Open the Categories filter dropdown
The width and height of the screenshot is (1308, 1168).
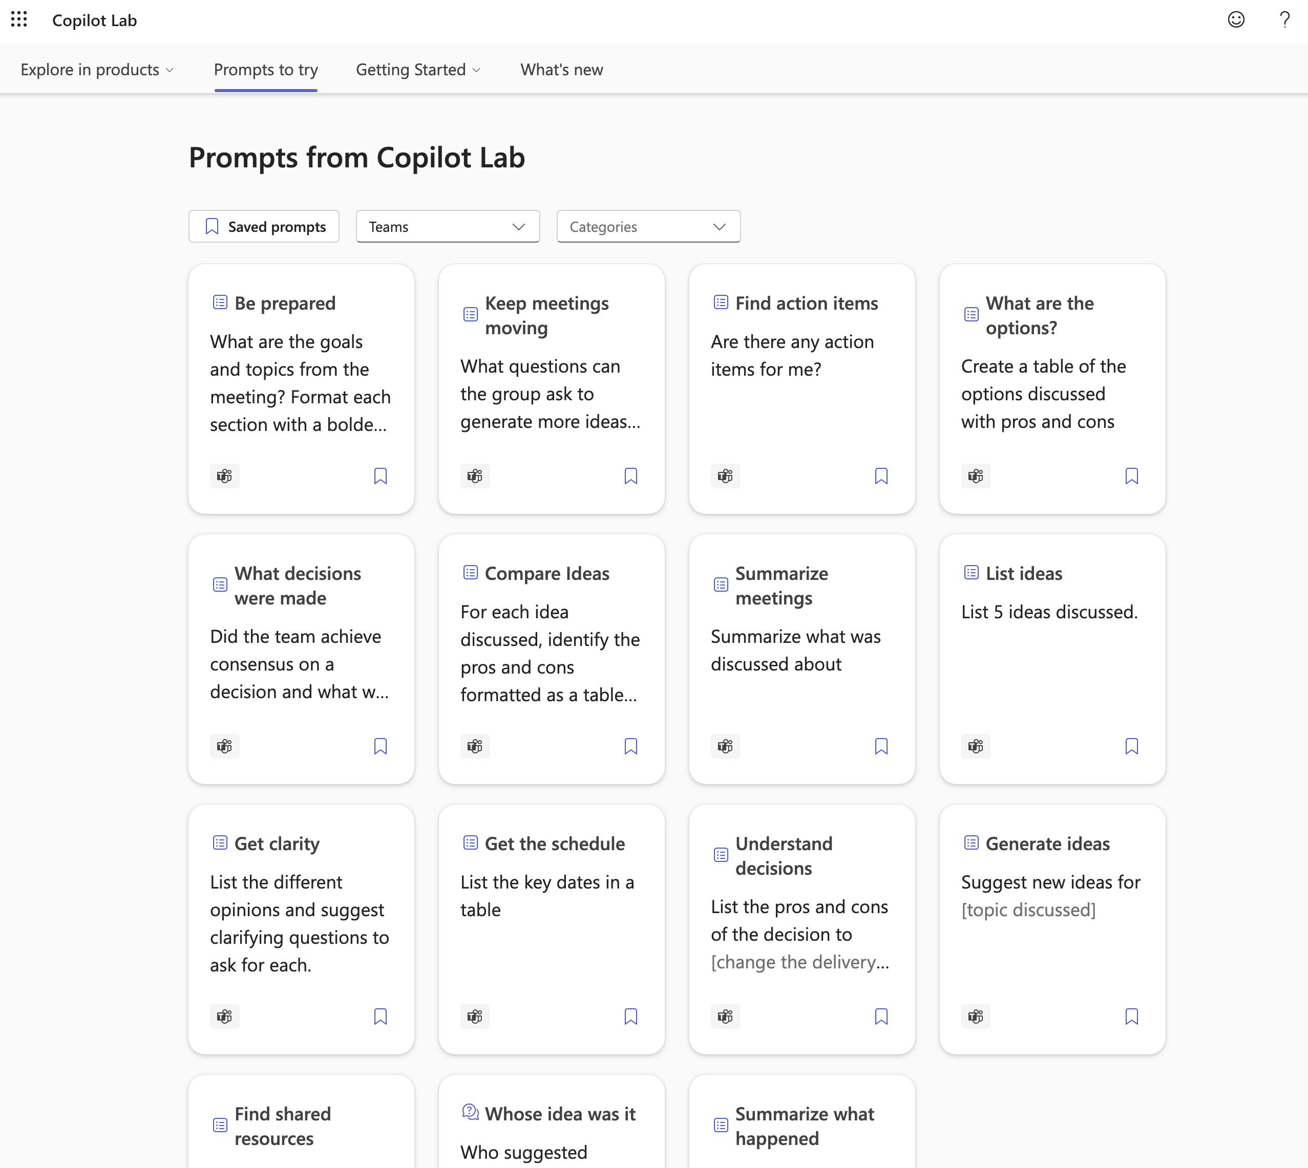coord(648,227)
